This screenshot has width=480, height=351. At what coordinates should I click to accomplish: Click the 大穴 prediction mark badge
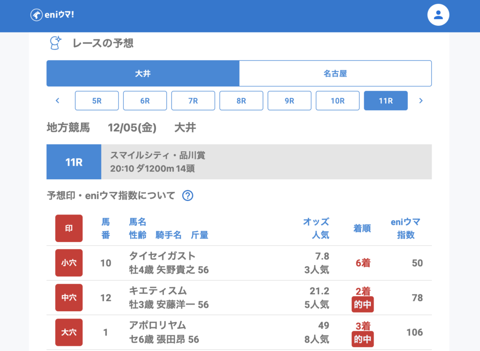(69, 332)
